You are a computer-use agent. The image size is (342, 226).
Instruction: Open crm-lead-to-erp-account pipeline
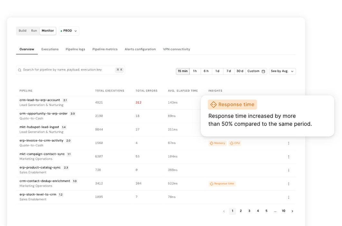pos(40,100)
